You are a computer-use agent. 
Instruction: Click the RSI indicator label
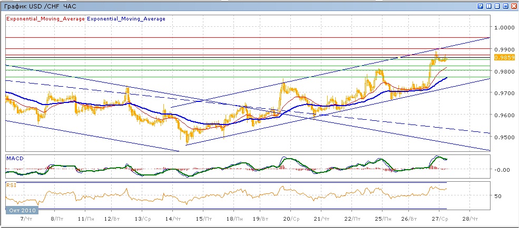click(11, 185)
